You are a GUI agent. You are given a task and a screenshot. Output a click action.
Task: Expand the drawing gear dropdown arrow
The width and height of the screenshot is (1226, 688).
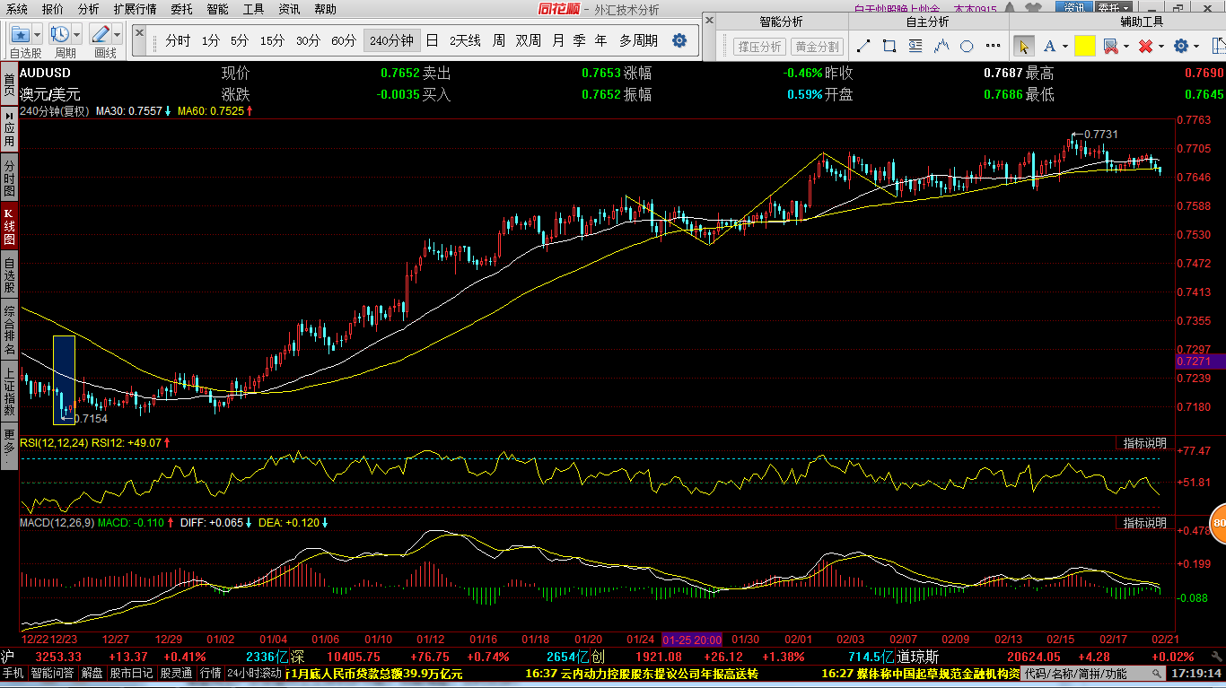[1196, 47]
